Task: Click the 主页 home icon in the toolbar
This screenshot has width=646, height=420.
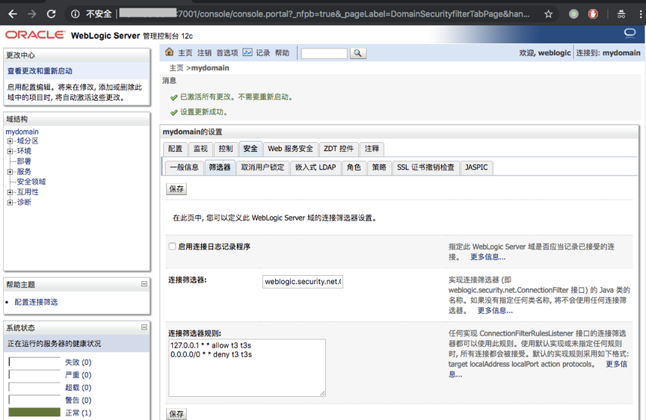Action: tap(169, 52)
